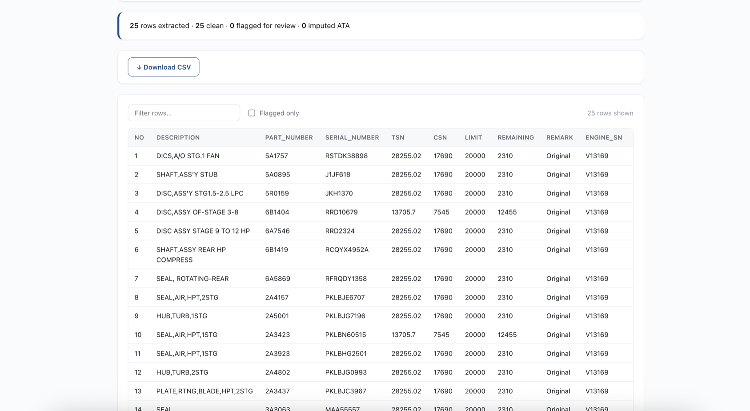The height and width of the screenshot is (411, 750).
Task: Enable the Flagged only checkbox
Action: click(252, 113)
